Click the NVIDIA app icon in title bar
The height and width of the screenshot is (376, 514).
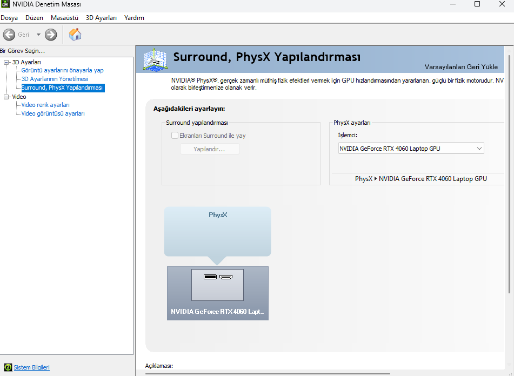click(5, 4)
